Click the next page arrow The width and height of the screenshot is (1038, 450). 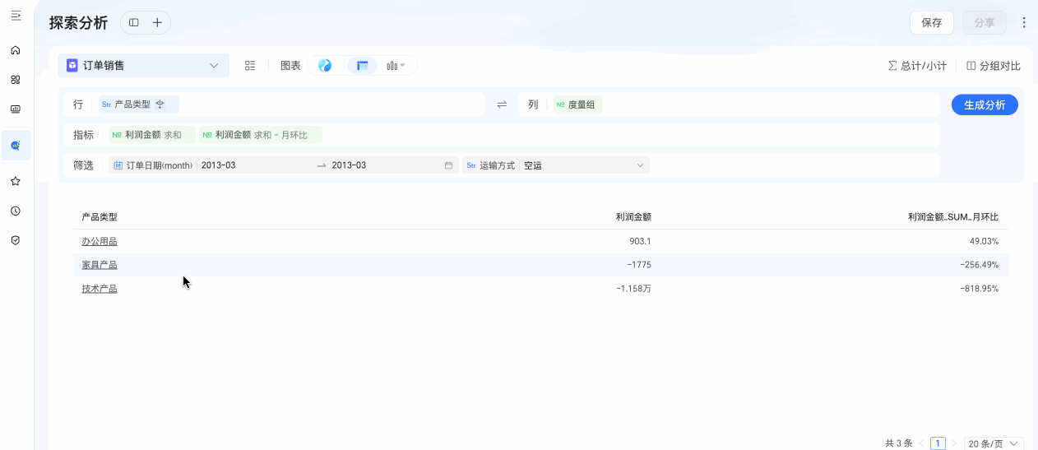tap(954, 443)
